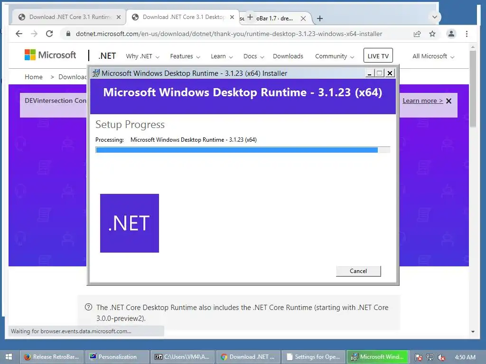
Task: Expand the Learn menu
Action: click(x=222, y=56)
